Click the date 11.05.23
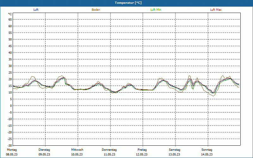 [109, 155]
